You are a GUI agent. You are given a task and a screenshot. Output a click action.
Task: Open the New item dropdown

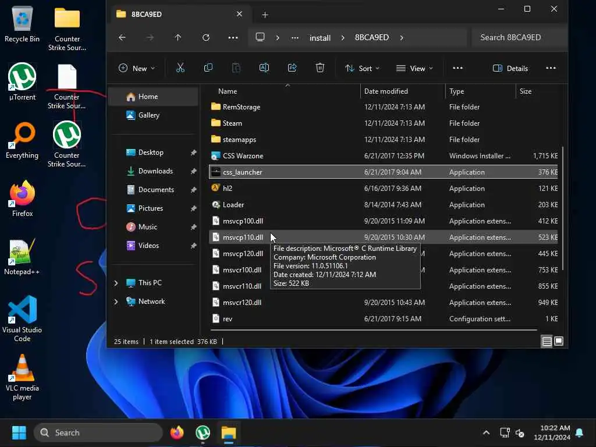click(x=137, y=69)
